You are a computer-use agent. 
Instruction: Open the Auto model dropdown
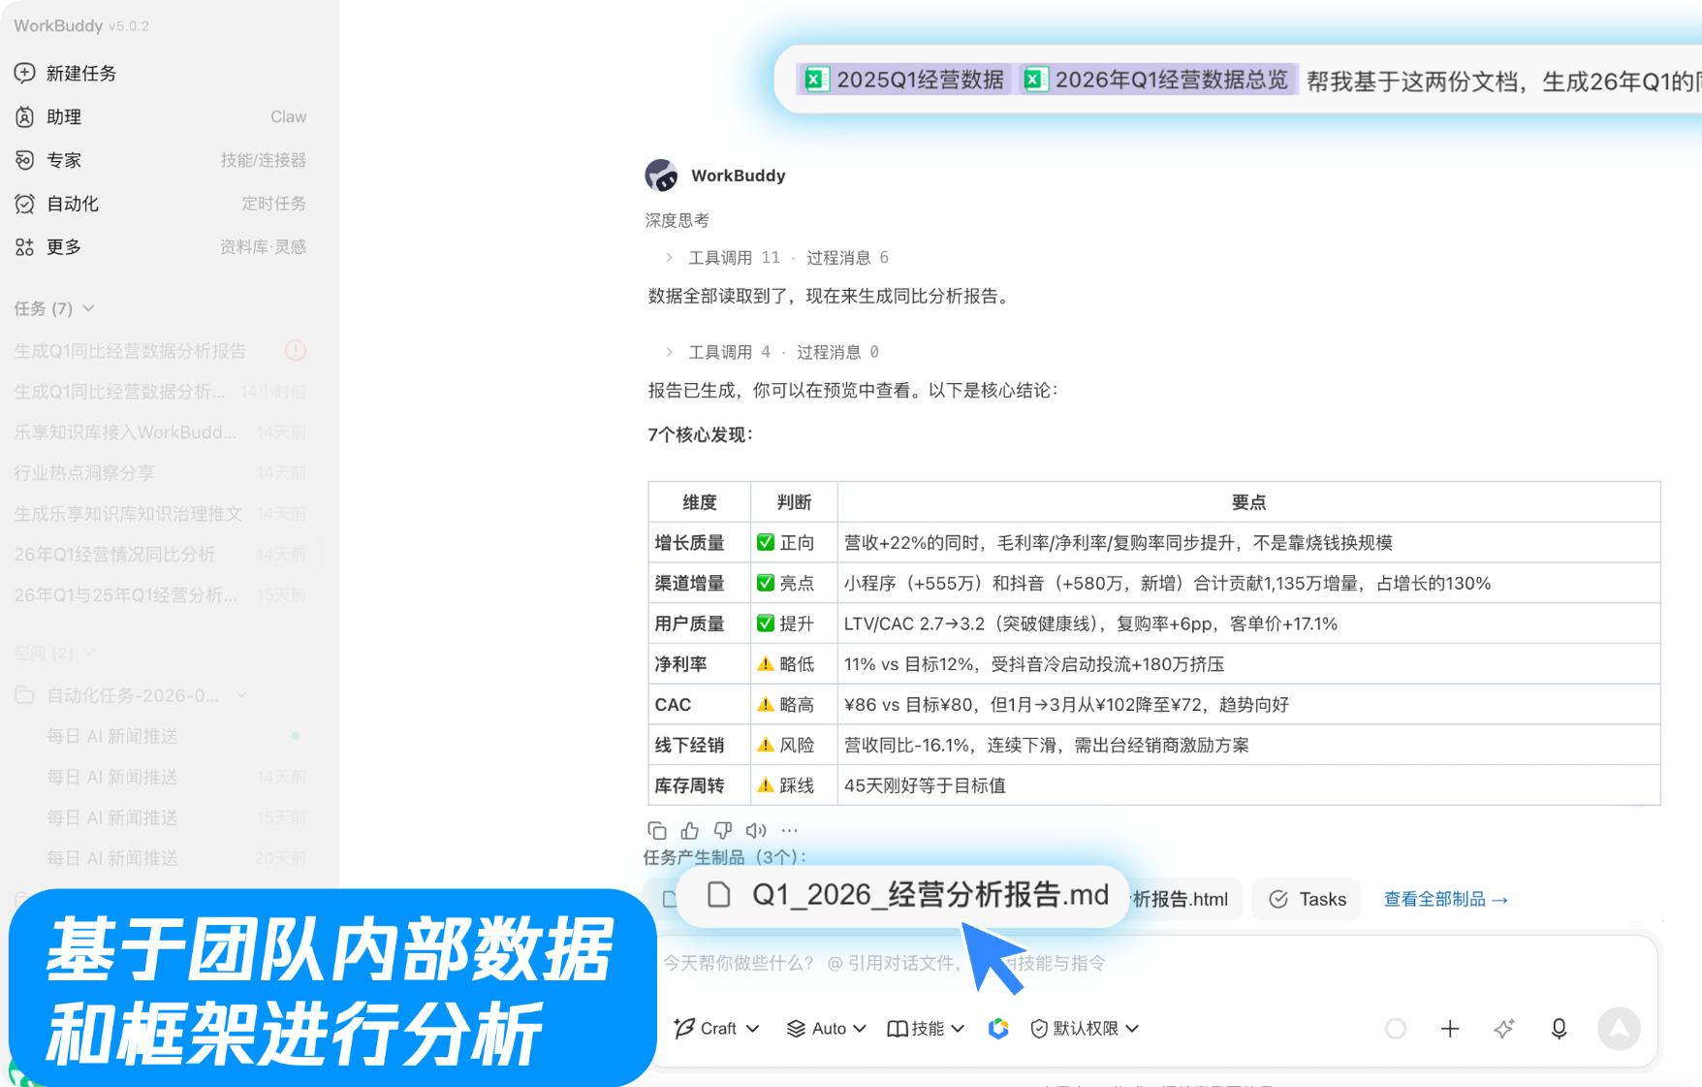[826, 1028]
